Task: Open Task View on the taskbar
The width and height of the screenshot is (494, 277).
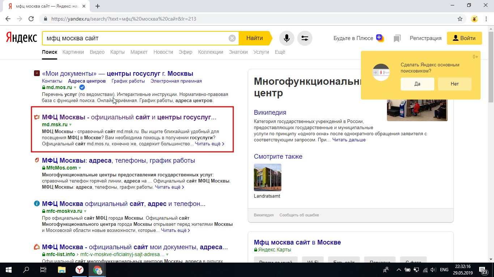Action: click(43, 269)
